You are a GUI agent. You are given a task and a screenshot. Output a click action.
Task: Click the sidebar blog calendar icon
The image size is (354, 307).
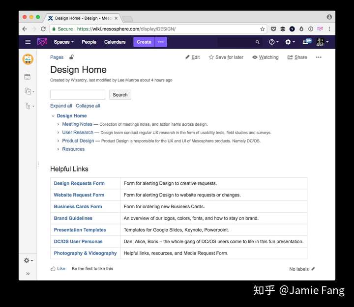(x=28, y=77)
